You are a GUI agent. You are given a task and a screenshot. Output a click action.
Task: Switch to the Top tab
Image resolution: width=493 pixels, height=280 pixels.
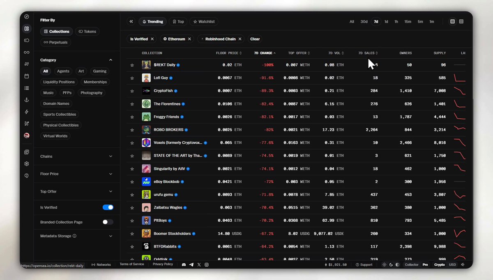(x=178, y=21)
